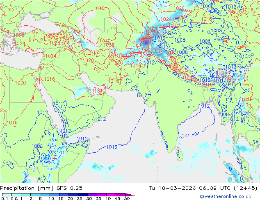Screen dimensions: 260x200
Task: Click the legend value "0.1"
Action: tap(5, 198)
